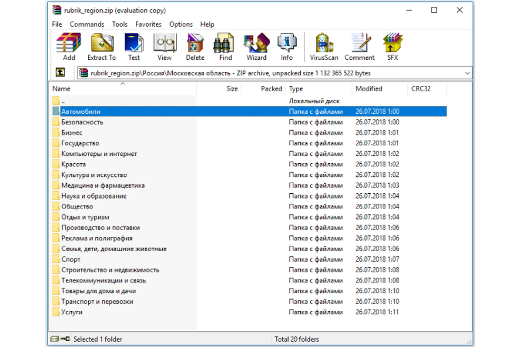Open the Options menu
521x347 pixels.
(181, 24)
